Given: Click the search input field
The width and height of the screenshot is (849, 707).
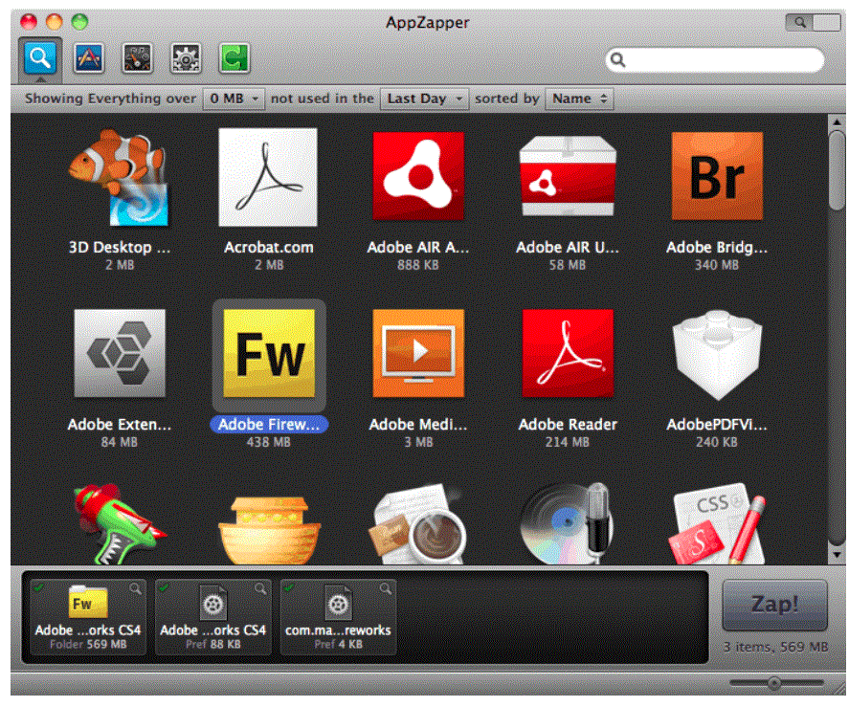Looking at the screenshot, I should pyautogui.click(x=715, y=59).
